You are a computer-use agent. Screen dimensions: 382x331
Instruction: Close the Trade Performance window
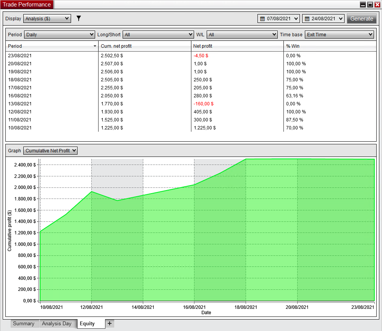pos(377,5)
